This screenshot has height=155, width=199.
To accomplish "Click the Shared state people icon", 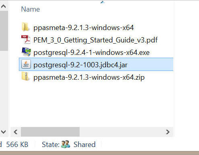I will tap(66, 144).
